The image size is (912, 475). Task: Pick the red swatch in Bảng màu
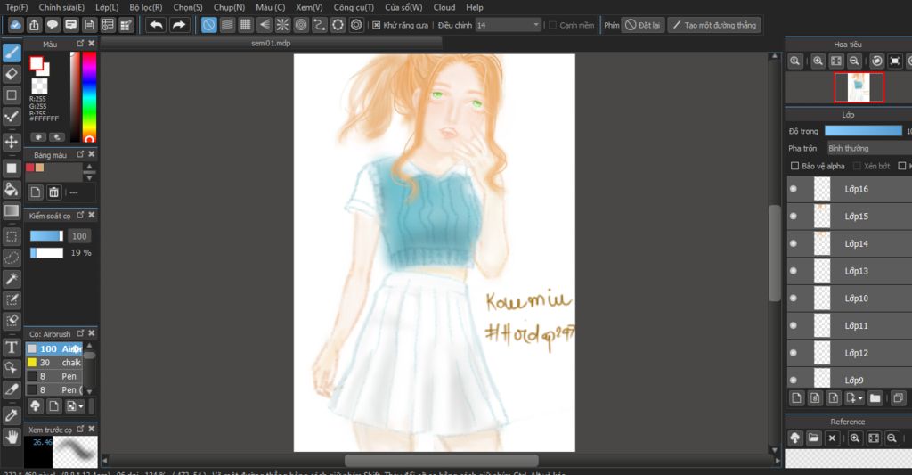(29, 168)
